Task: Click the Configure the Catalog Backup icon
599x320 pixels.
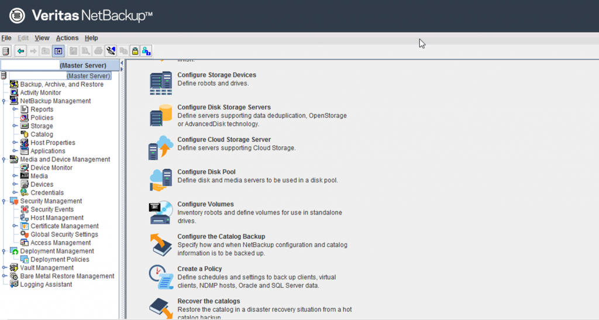Action: tap(160, 245)
